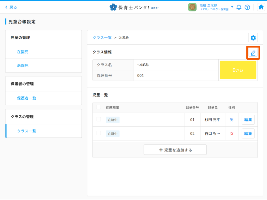267x200 pixels.
Task: Click the help question mark icon
Action: tap(247, 7)
